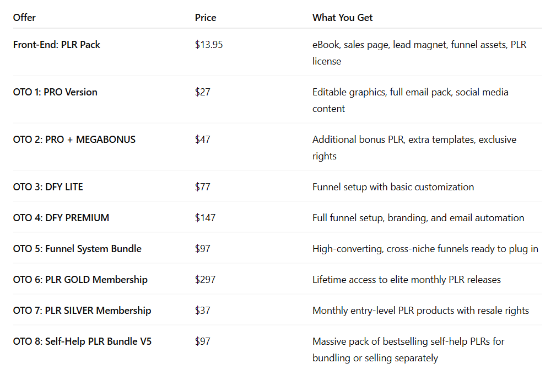The width and height of the screenshot is (556, 374).
Task: Click the Price column header
Action: click(206, 18)
